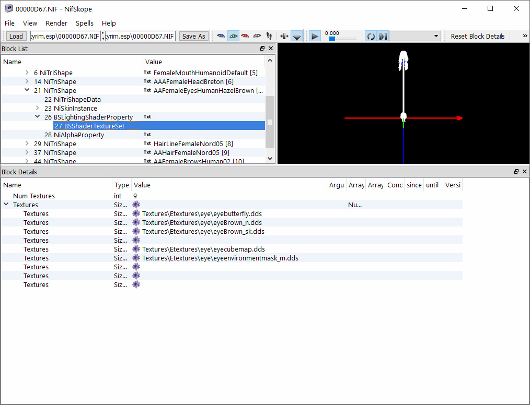Play the animation
The width and height of the screenshot is (530, 405).
click(x=315, y=36)
